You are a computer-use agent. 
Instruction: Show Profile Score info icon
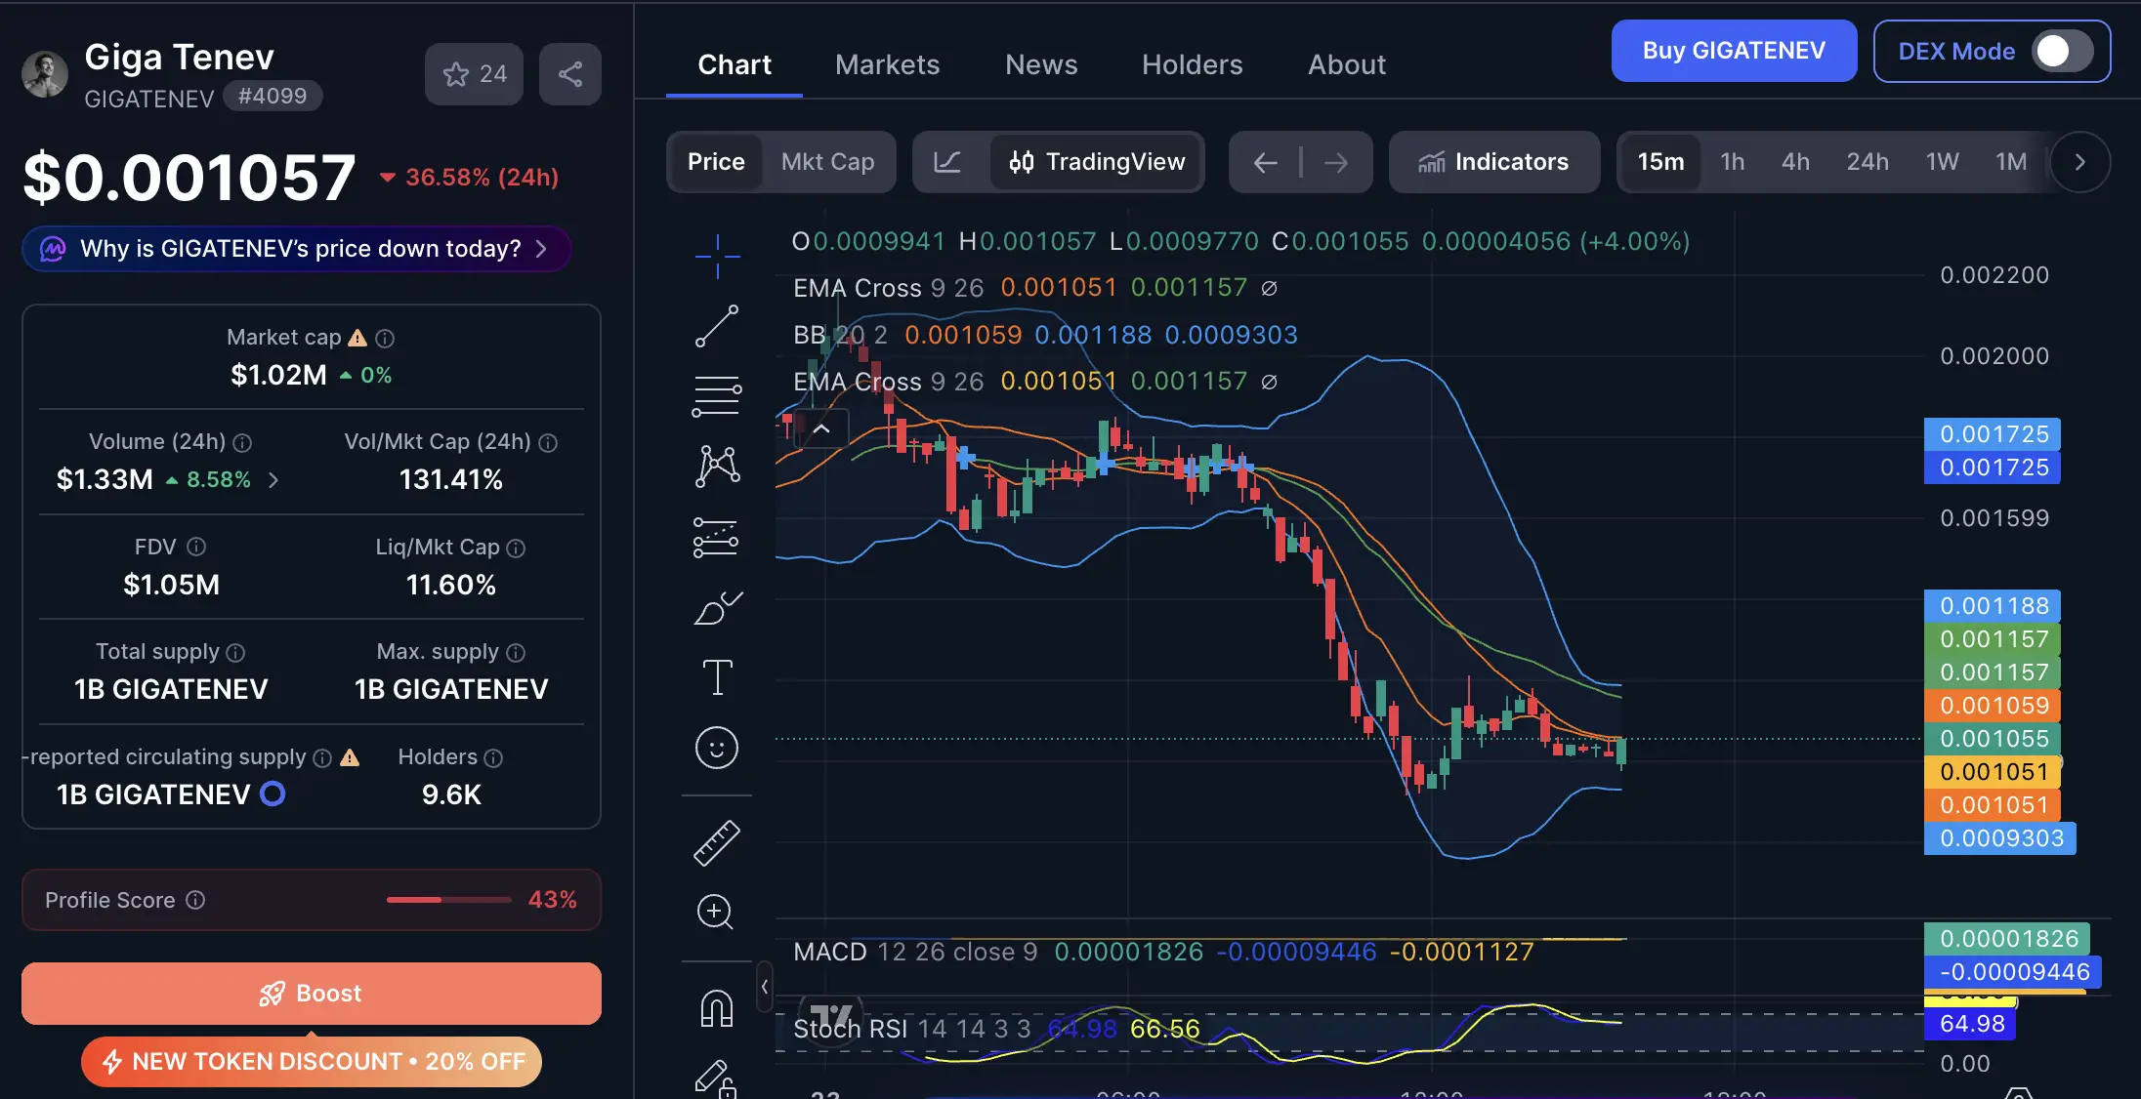pos(195,900)
